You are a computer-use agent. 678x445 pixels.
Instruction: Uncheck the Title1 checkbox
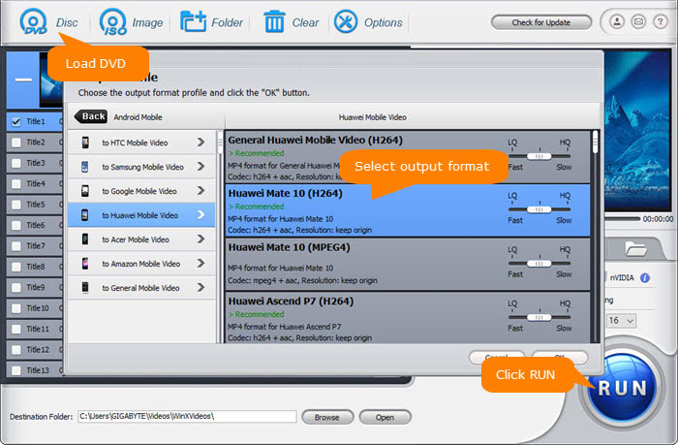click(16, 121)
